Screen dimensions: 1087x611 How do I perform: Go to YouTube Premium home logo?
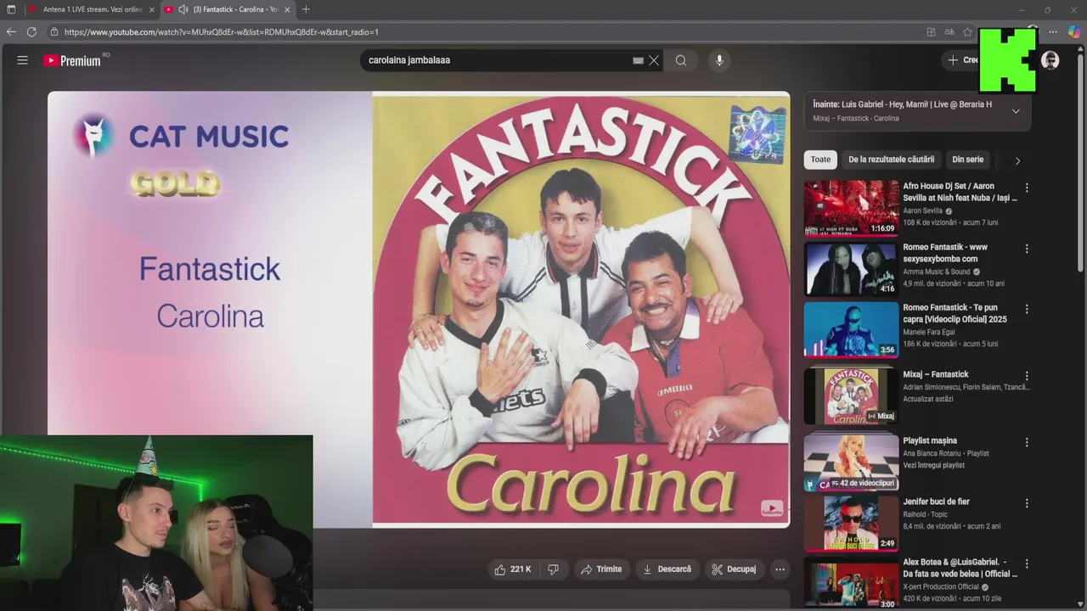pyautogui.click(x=72, y=60)
